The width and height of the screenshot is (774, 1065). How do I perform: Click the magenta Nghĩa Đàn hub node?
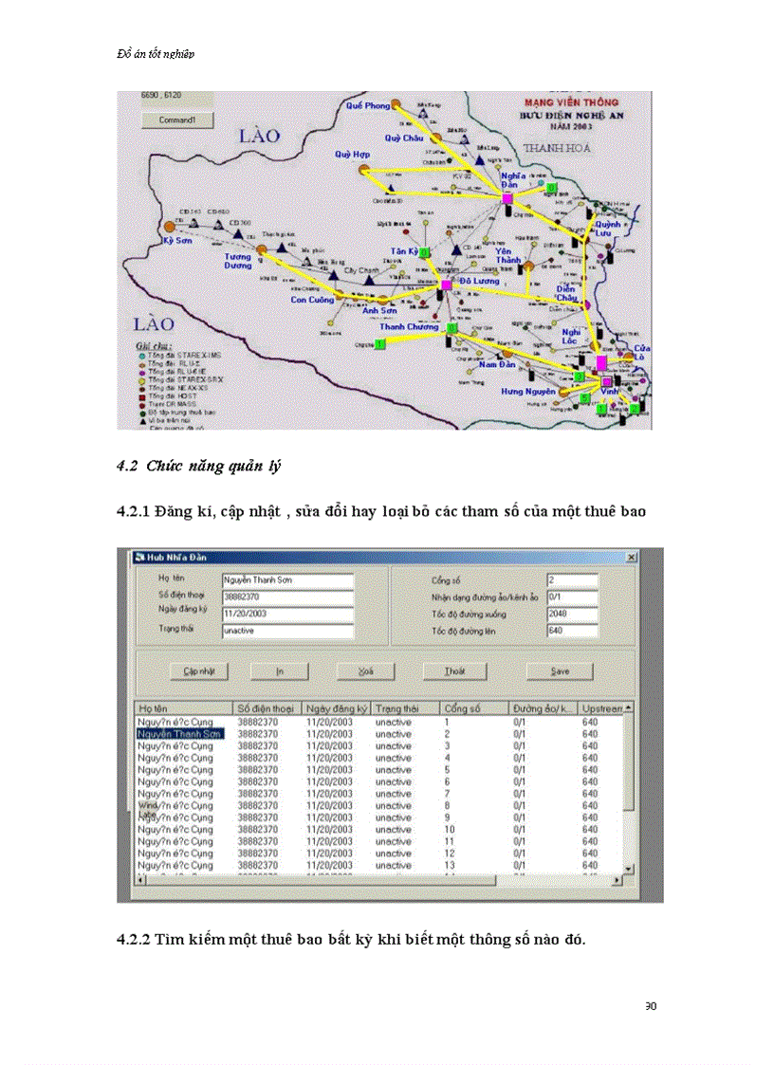507,198
